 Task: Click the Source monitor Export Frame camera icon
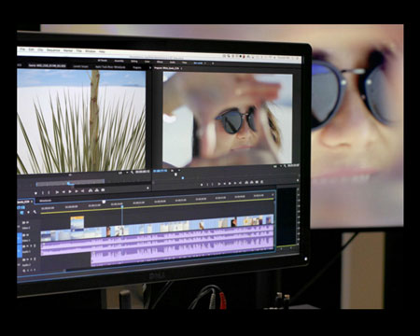103,189
